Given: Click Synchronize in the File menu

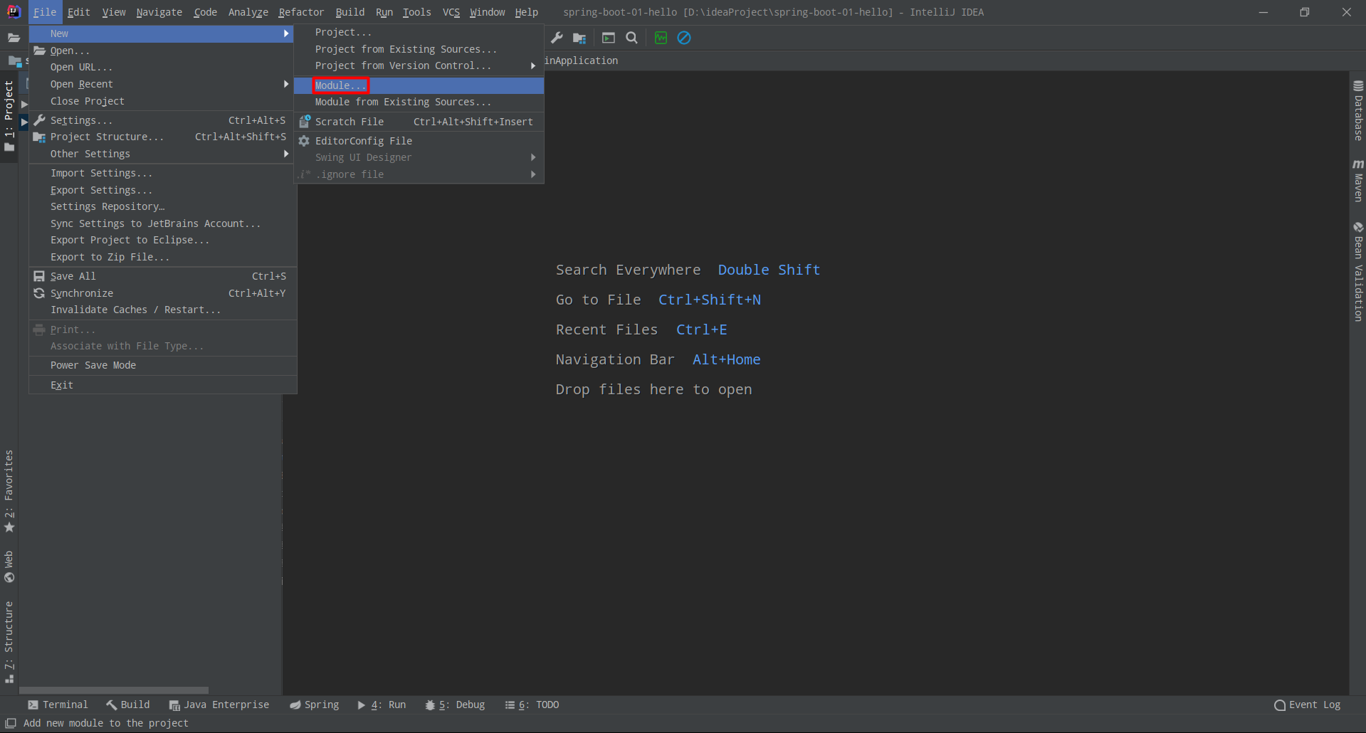Looking at the screenshot, I should [162, 293].
